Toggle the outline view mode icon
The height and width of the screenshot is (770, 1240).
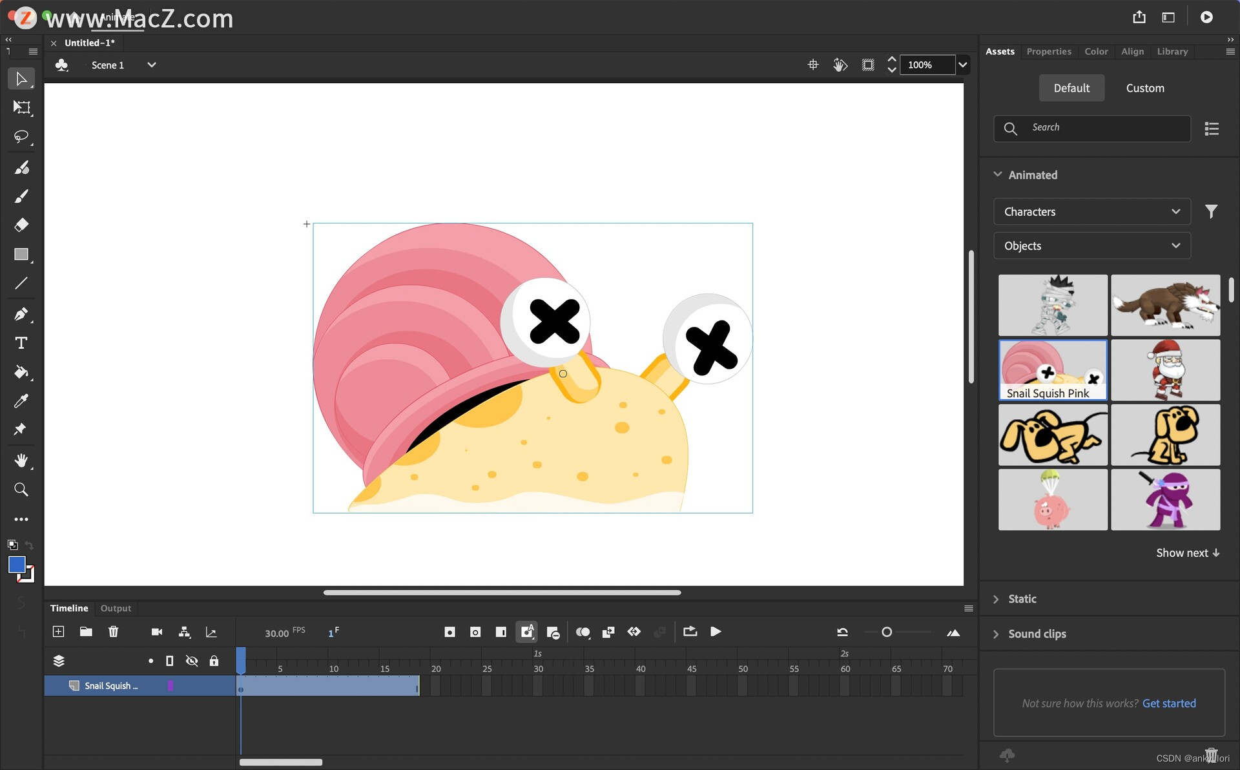[x=169, y=661]
